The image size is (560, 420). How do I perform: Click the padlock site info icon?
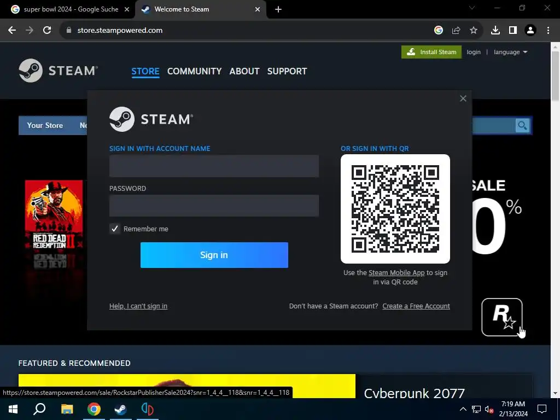click(69, 31)
